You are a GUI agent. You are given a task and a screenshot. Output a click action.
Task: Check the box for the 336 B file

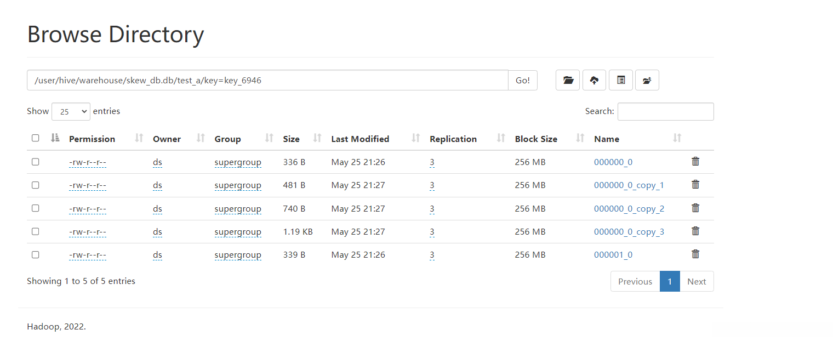point(36,162)
